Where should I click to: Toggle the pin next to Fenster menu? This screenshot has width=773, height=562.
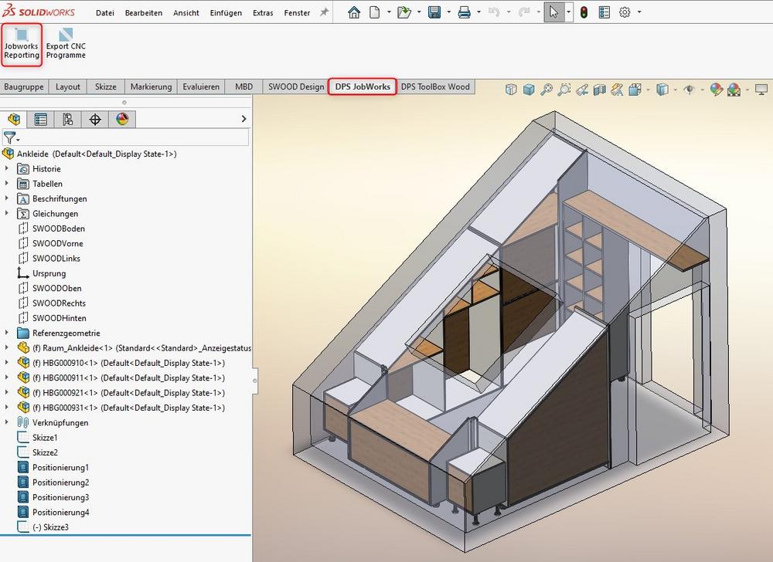point(324,13)
